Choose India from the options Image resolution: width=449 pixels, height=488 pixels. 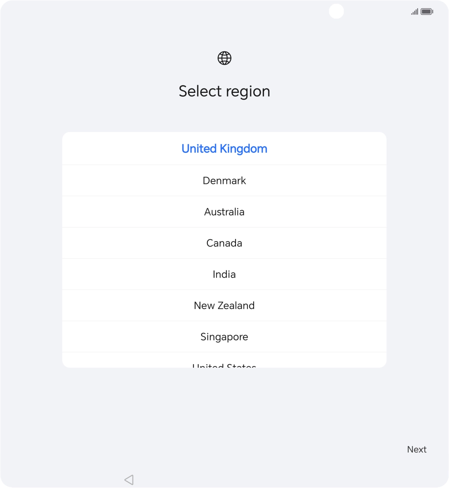click(224, 274)
